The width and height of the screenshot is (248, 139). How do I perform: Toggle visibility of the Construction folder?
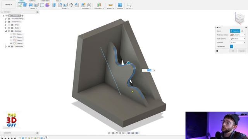pos(9,46)
